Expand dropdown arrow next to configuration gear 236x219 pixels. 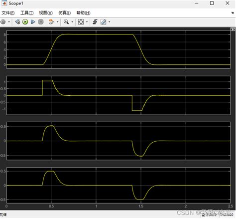coord(9,22)
